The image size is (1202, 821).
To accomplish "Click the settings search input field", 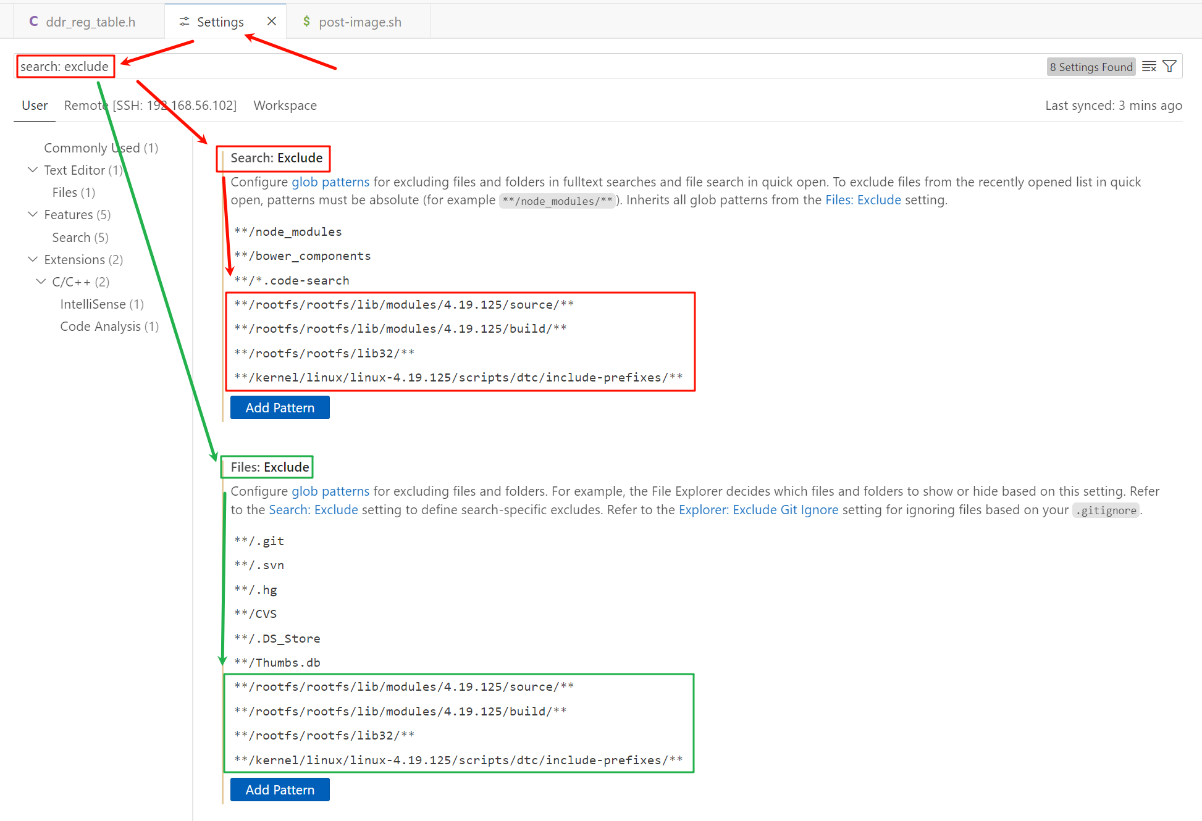I will (556, 67).
